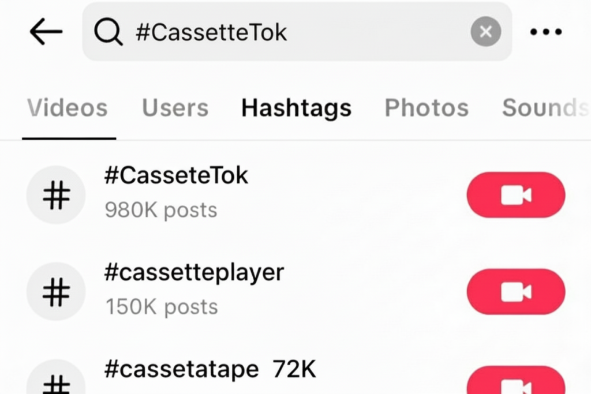Record video for #CasseteTok hashtag

pos(515,195)
